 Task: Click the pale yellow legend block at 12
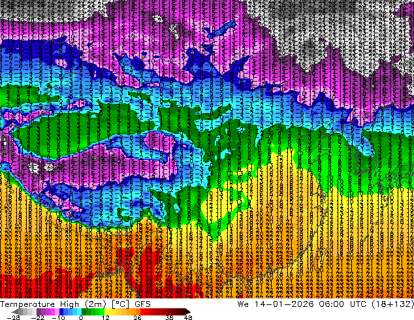pos(106,312)
